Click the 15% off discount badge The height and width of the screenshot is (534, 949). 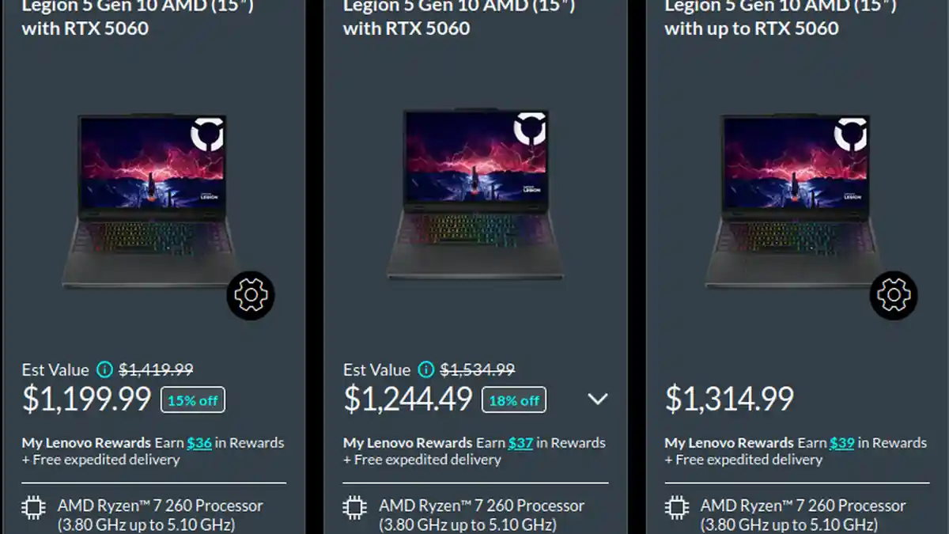[x=192, y=400]
